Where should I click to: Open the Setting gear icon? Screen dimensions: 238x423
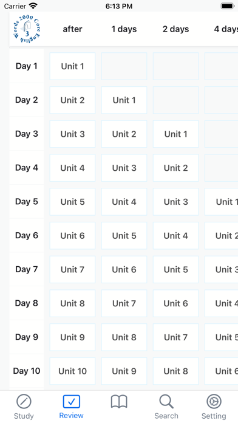[214, 402]
